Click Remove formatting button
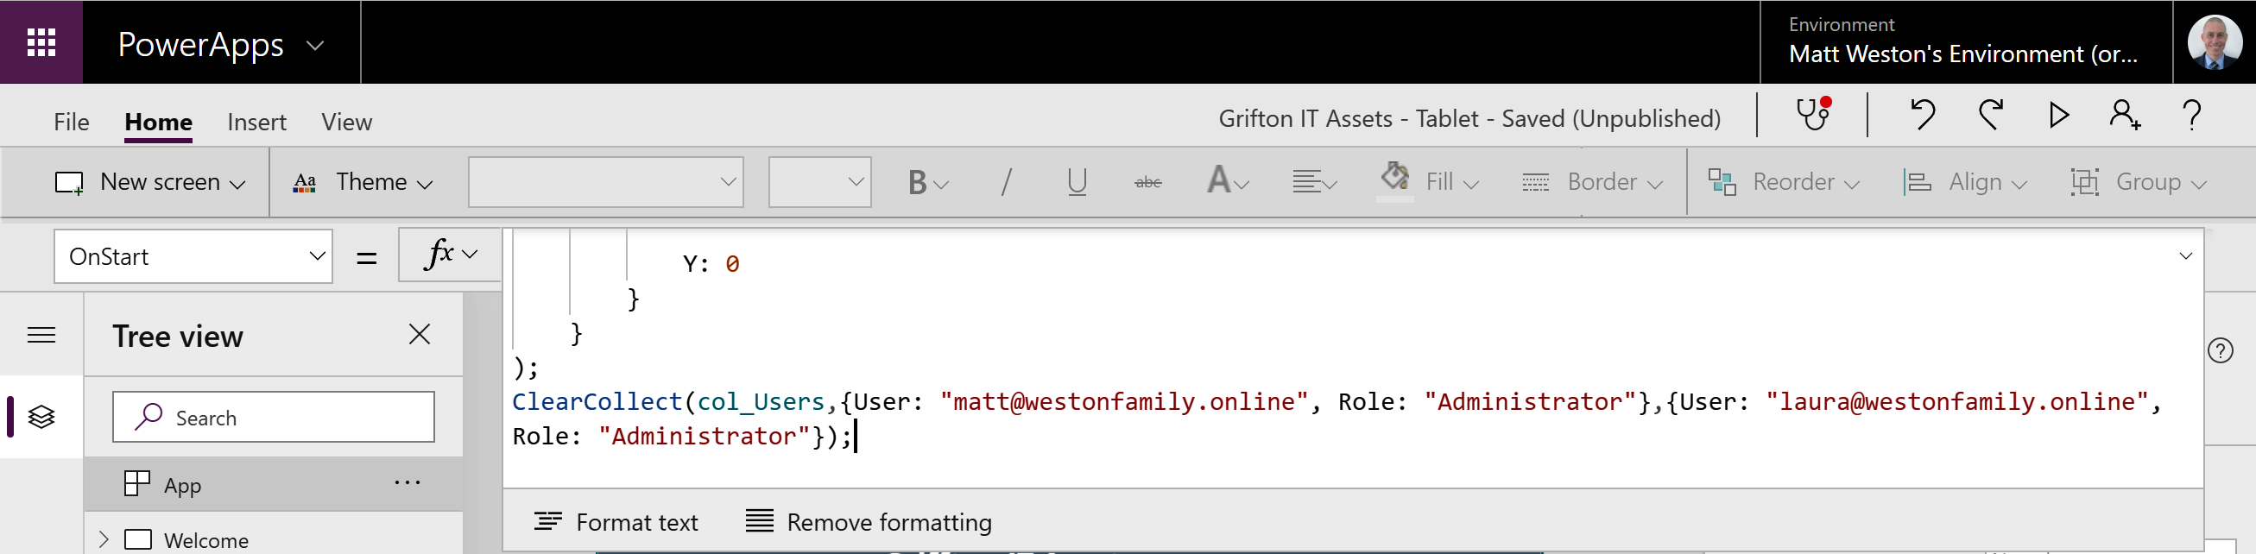2256x554 pixels. 869,522
